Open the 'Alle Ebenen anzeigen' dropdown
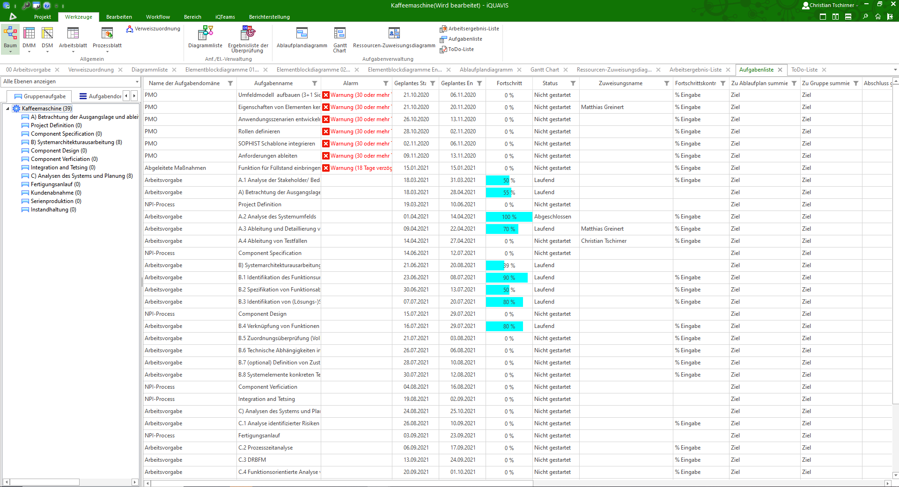 137,82
